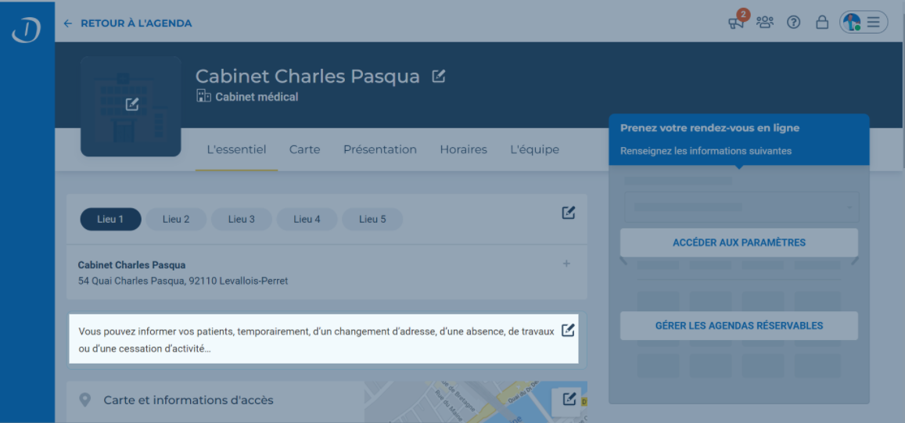Edit the temporary patient information message

point(569,330)
